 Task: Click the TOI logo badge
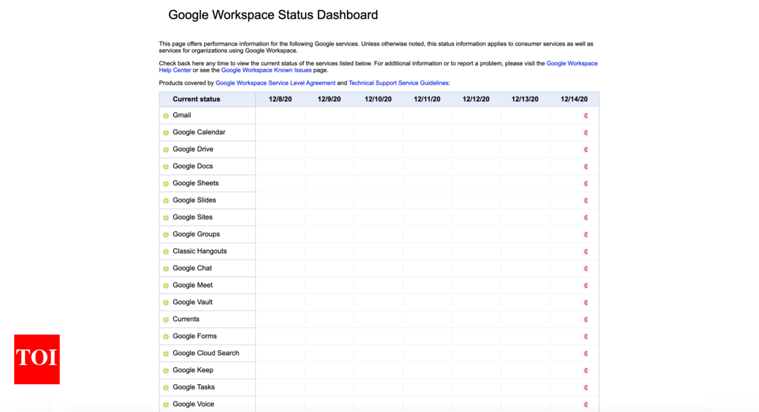[x=37, y=359]
